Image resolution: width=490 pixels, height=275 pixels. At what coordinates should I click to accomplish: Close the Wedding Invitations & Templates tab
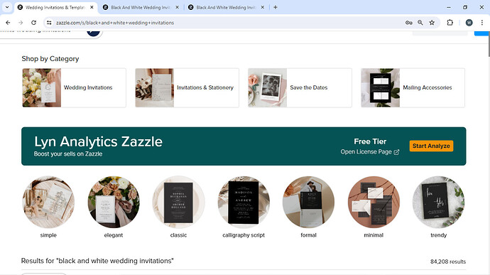coord(92,7)
